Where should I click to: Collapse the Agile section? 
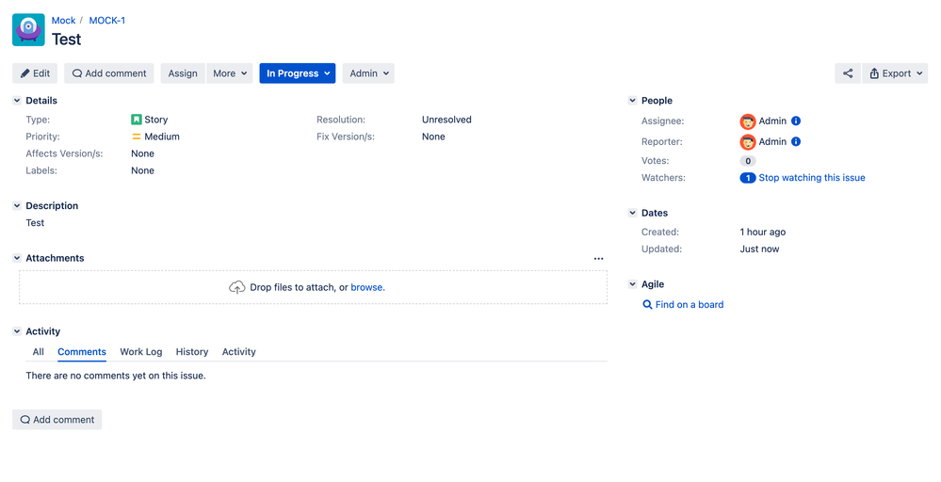tap(632, 284)
